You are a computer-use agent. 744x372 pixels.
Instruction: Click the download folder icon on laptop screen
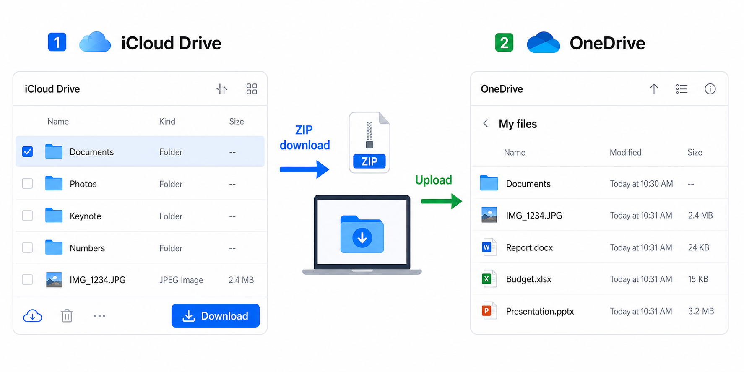pos(362,234)
